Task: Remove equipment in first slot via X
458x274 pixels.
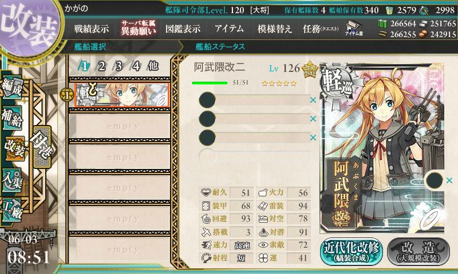Action: point(313,100)
